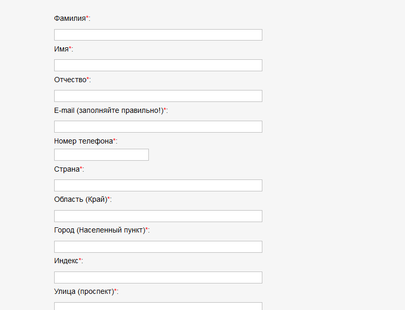Click the Улица (проспект) input field
Screen dimensions: 405x310
pos(158,306)
